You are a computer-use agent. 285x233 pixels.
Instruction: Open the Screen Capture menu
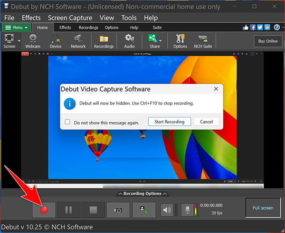pos(70,18)
